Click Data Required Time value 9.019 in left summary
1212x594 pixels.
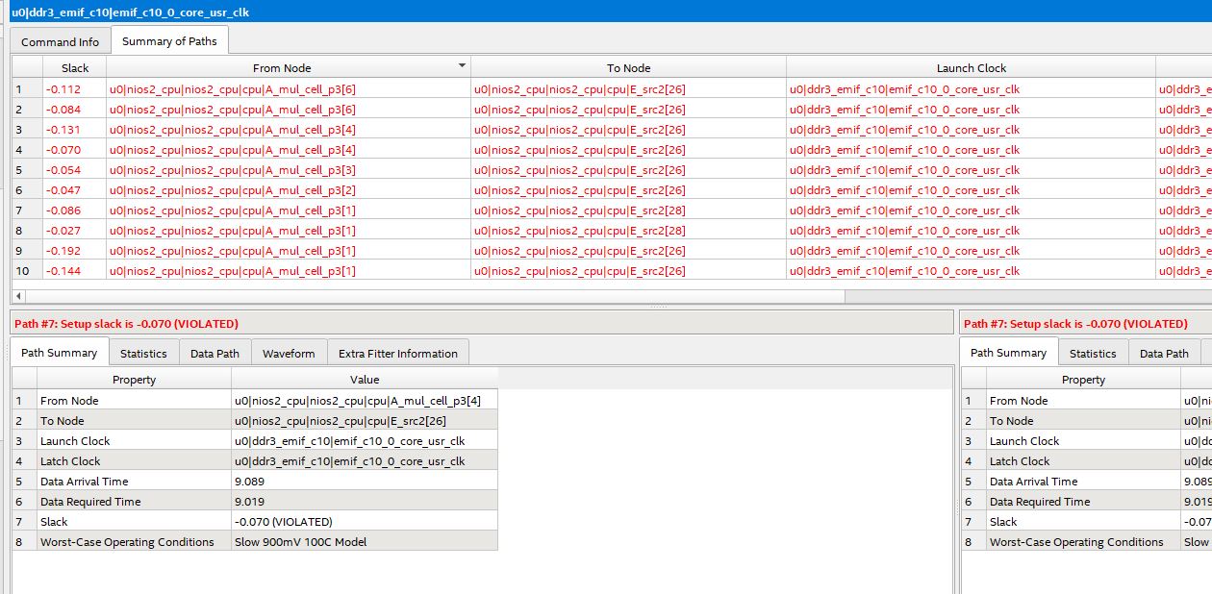pos(365,501)
